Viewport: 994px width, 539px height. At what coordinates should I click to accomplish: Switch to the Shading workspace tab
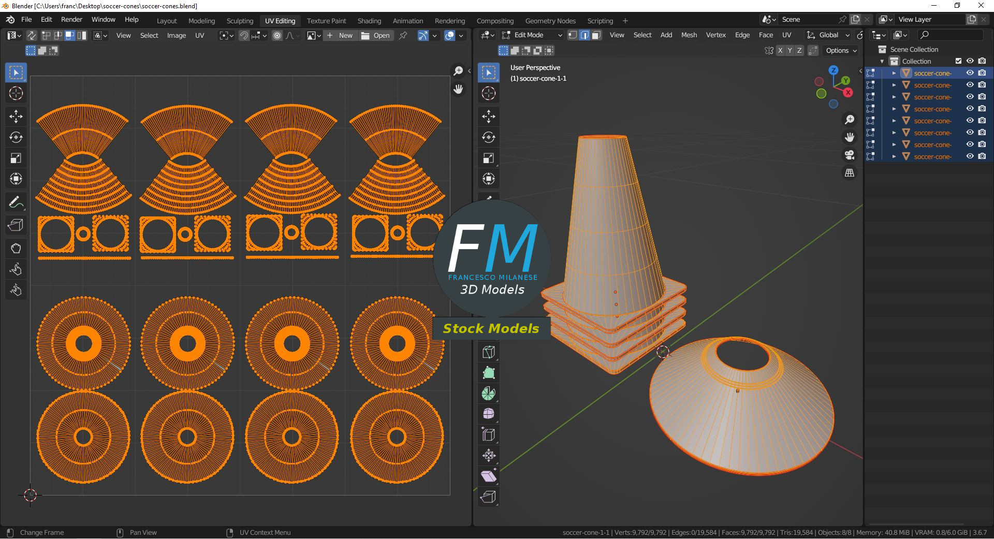[x=369, y=21]
